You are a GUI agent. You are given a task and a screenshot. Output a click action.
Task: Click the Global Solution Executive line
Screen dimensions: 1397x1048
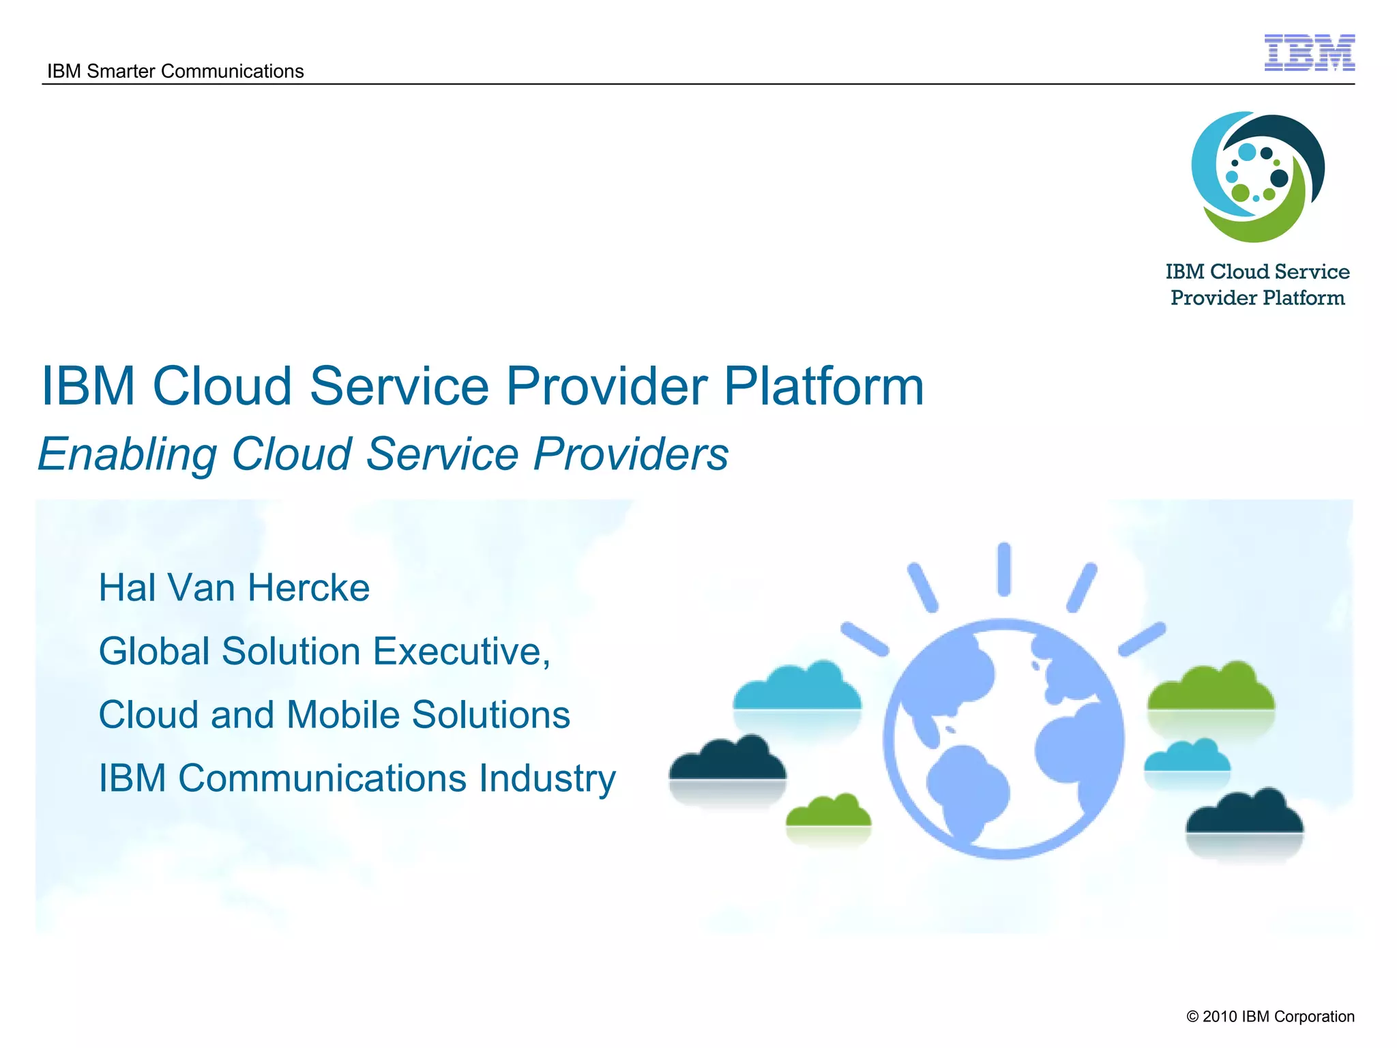[x=325, y=652]
